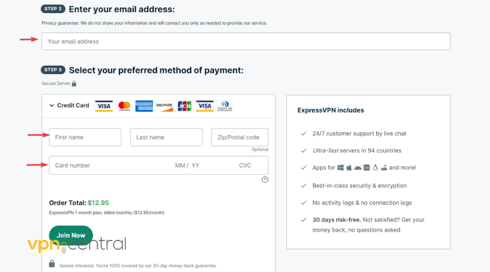
Task: Click the American Express card icon
Action: (x=144, y=106)
